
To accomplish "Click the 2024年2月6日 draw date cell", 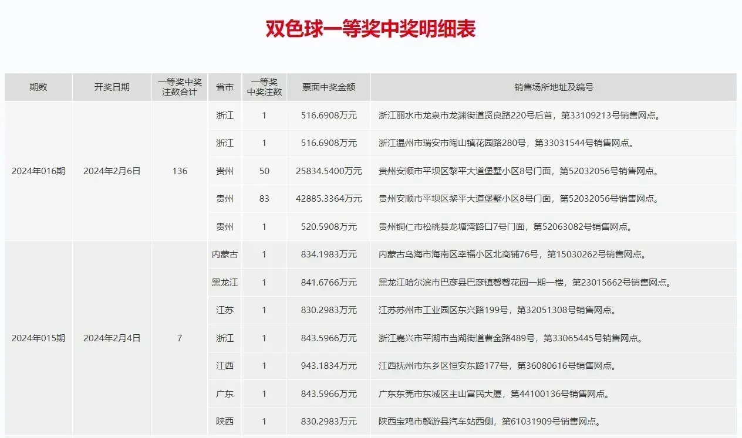I will 112,171.
